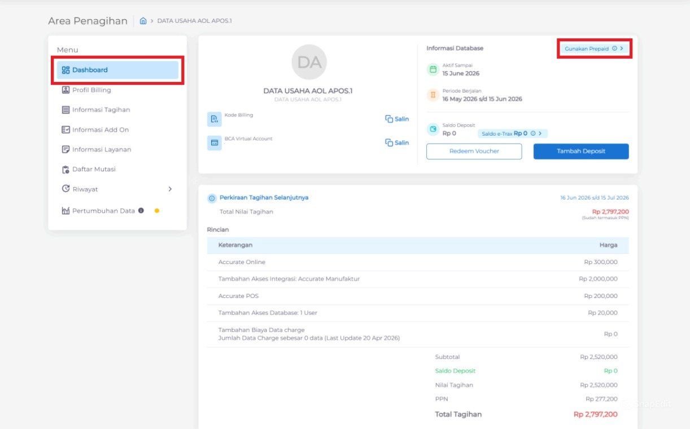Click the info icon in Saldo e-Trax

coord(532,133)
